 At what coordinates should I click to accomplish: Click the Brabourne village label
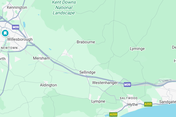click(x=86, y=42)
